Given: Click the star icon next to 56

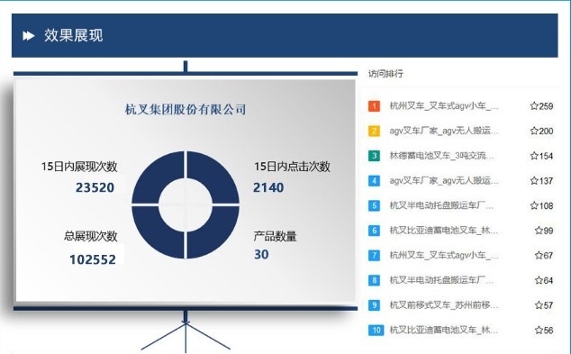Looking at the screenshot, I should click(539, 331).
